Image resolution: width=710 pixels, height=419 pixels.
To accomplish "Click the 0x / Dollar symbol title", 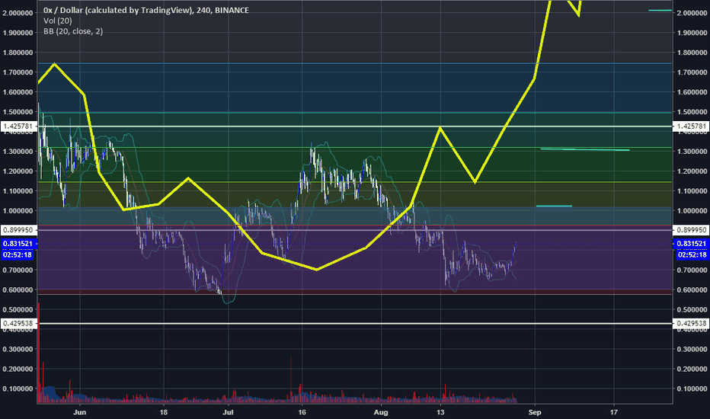I will (x=146, y=10).
